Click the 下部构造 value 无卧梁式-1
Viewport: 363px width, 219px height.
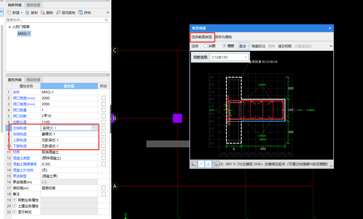tap(69, 146)
